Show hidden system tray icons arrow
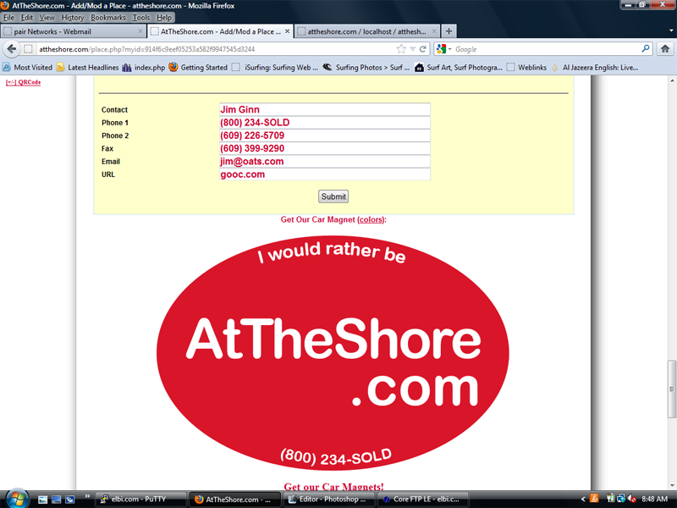Image resolution: width=677 pixels, height=508 pixels. [x=583, y=500]
